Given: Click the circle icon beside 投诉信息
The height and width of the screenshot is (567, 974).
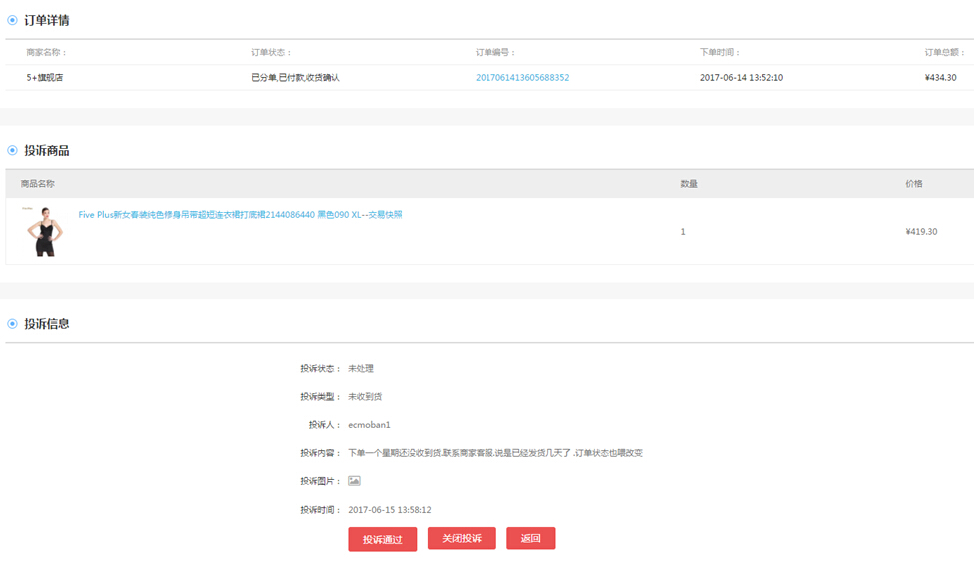Looking at the screenshot, I should coord(12,323).
